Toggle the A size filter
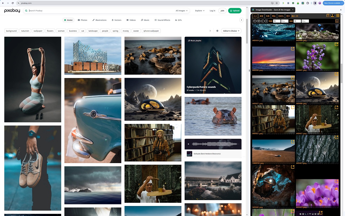This screenshot has height=216, width=345. 267,21
